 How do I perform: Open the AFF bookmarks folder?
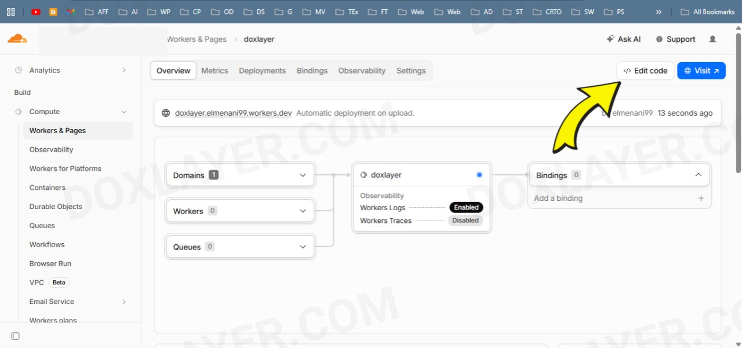(96, 12)
